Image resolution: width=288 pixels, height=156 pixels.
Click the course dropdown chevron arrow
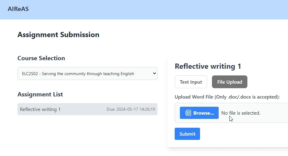coord(154,74)
